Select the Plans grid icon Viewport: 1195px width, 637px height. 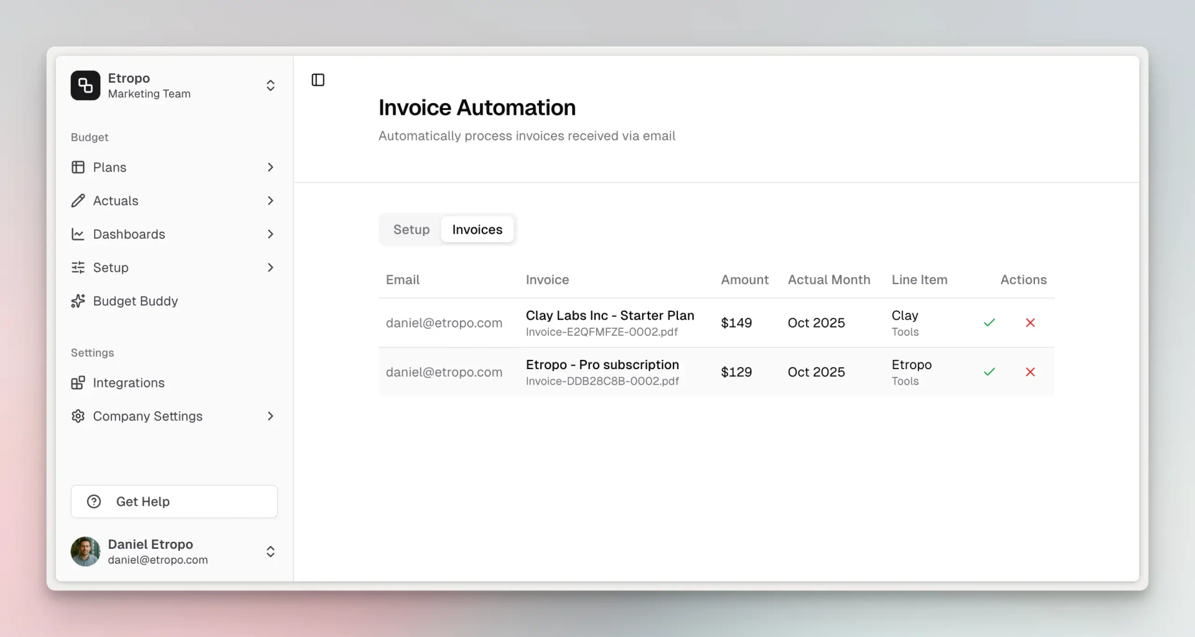78,167
